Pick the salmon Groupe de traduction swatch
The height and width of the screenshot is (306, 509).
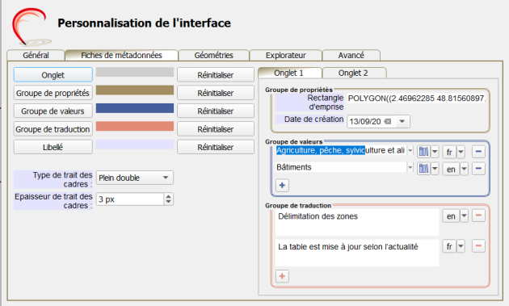pyautogui.click(x=135, y=126)
